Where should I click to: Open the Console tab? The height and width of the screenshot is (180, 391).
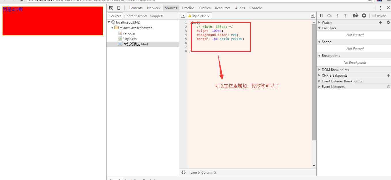(256, 8)
